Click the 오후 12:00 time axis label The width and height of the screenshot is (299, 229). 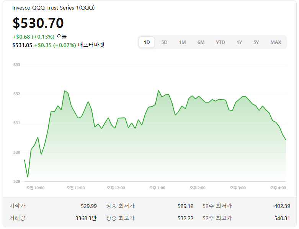(x=116, y=188)
